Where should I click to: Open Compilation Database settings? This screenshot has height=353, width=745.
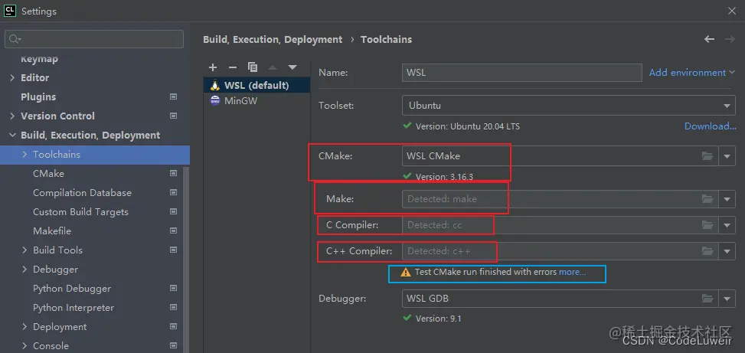click(82, 192)
